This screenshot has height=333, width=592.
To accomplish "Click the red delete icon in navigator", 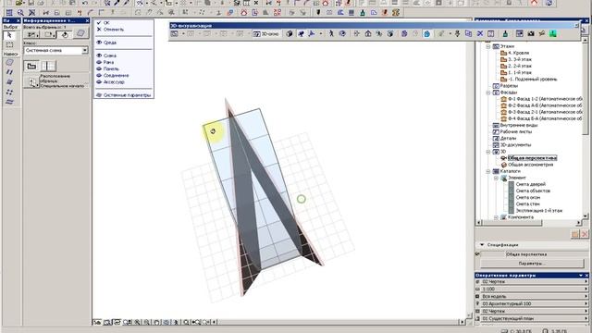I will [x=585, y=234].
